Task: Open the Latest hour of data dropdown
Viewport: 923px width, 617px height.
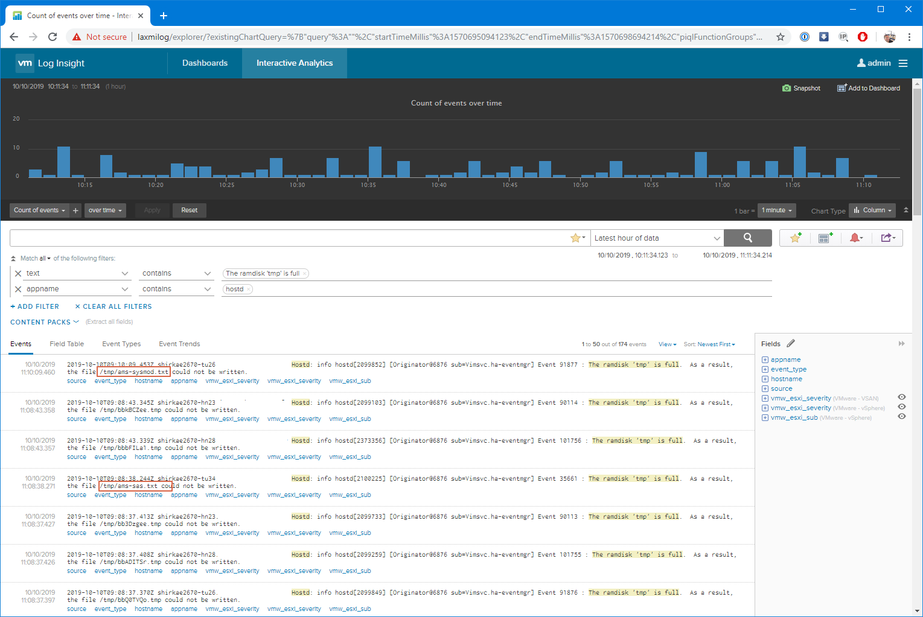Action: (657, 238)
